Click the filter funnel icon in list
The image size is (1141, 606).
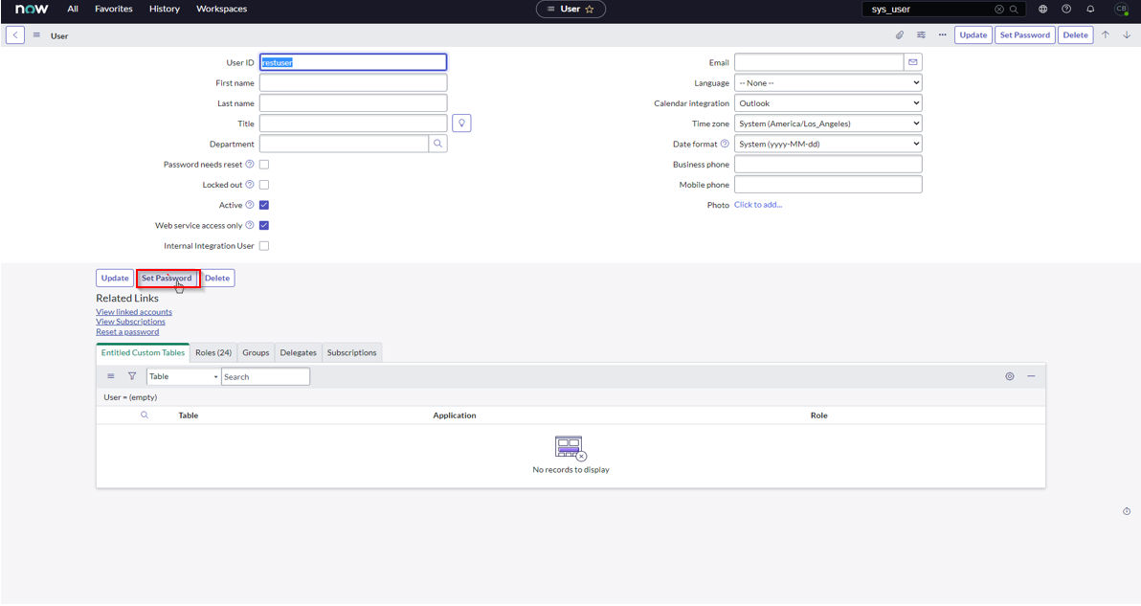pyautogui.click(x=132, y=376)
